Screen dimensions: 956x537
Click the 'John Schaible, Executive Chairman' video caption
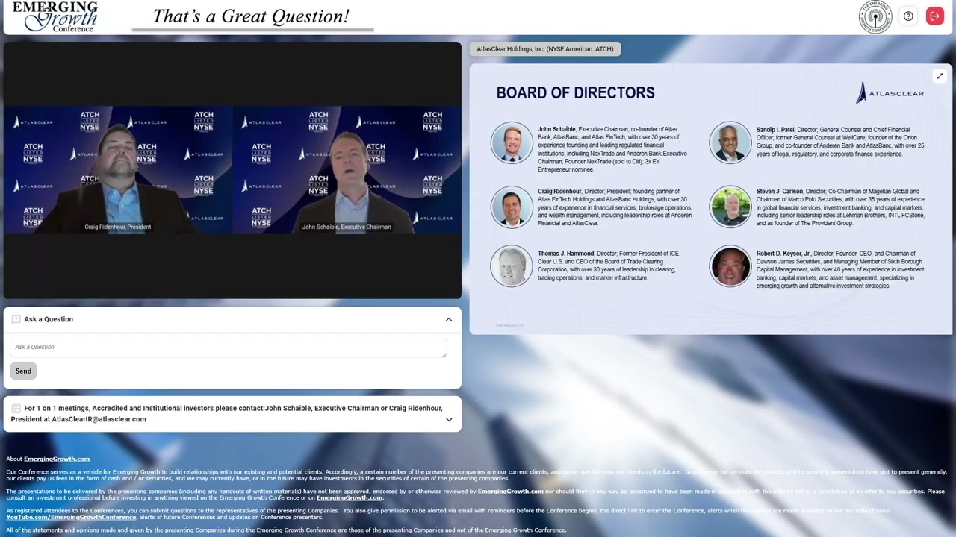[x=347, y=227]
